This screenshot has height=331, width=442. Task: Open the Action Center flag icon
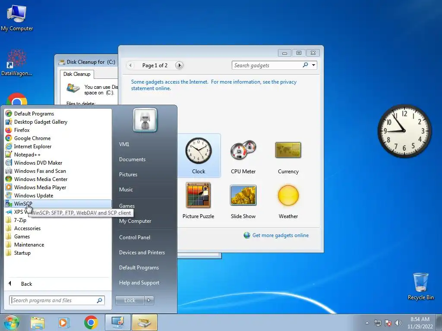click(x=388, y=323)
